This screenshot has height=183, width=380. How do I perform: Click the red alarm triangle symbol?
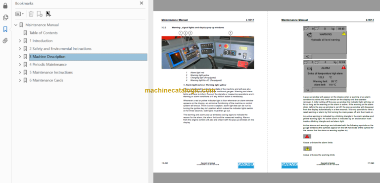307,137
